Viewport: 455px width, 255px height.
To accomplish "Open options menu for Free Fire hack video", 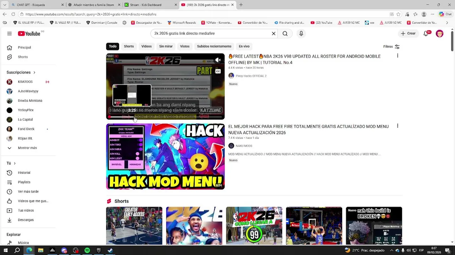I will pos(398,126).
